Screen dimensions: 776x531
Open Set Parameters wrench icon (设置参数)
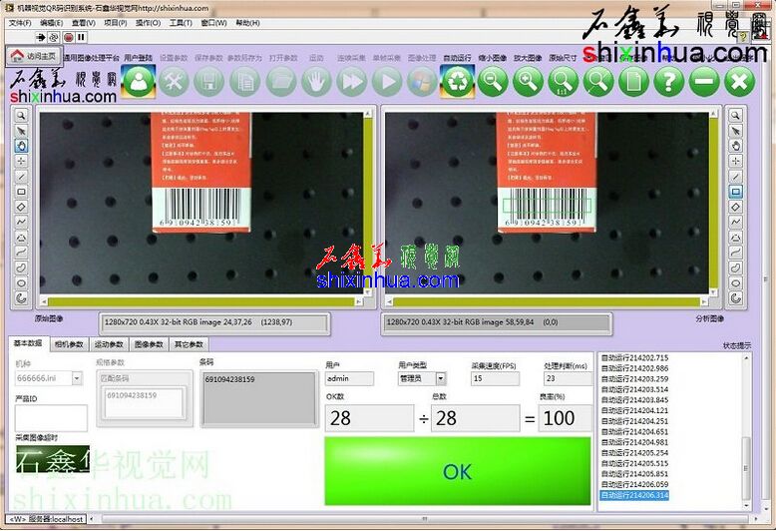[x=175, y=81]
